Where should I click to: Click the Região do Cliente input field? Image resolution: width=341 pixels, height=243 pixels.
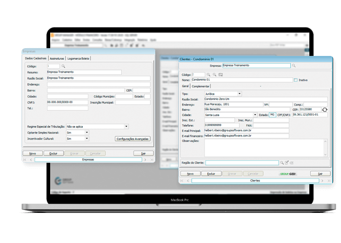[242, 163]
